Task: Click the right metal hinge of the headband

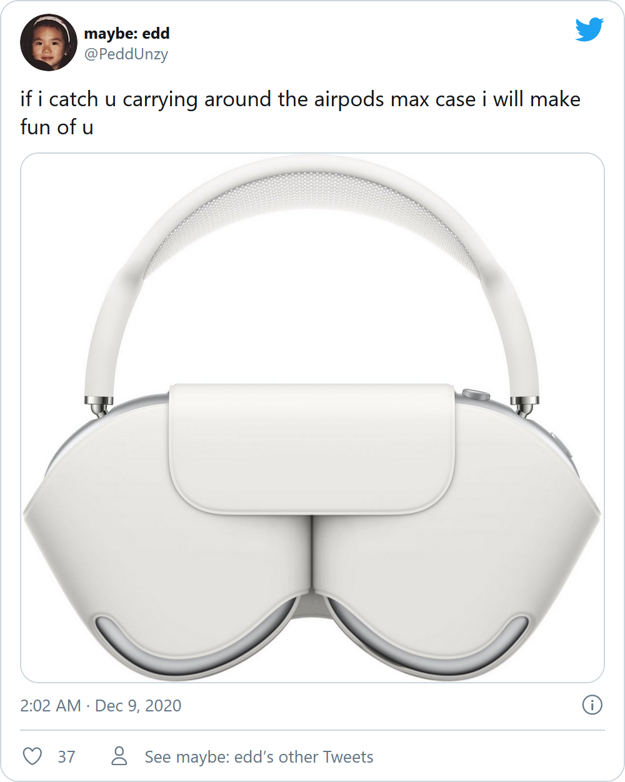Action: click(524, 407)
